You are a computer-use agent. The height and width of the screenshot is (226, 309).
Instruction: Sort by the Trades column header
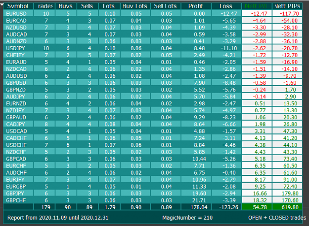point(44,6)
